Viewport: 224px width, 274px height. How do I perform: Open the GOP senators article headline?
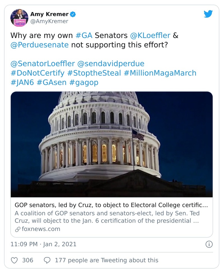[111, 205]
